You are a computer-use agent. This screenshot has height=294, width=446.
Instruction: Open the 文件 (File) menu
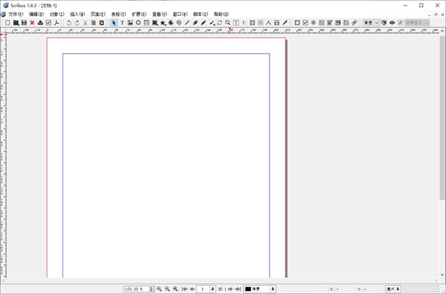coord(16,14)
